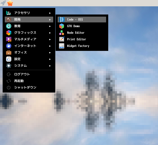
Task: Launch Code - OSS from submenu
Action: coord(82,20)
